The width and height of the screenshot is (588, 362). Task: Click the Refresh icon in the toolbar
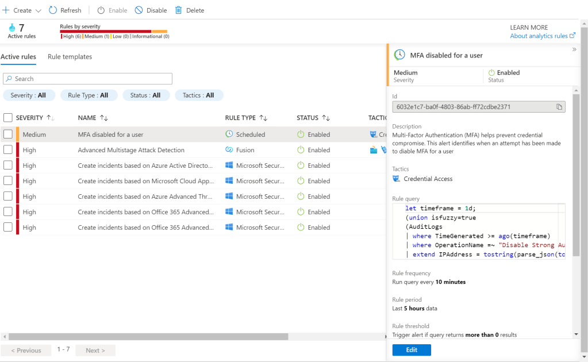(x=53, y=10)
